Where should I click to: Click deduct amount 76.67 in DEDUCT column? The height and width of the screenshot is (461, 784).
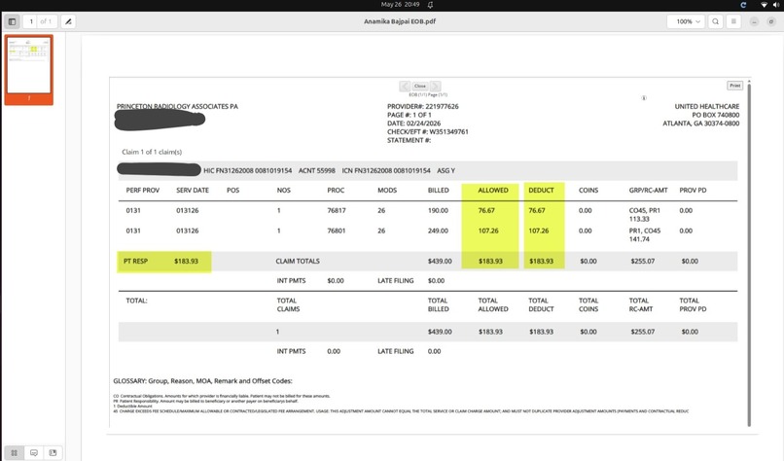[537, 210]
